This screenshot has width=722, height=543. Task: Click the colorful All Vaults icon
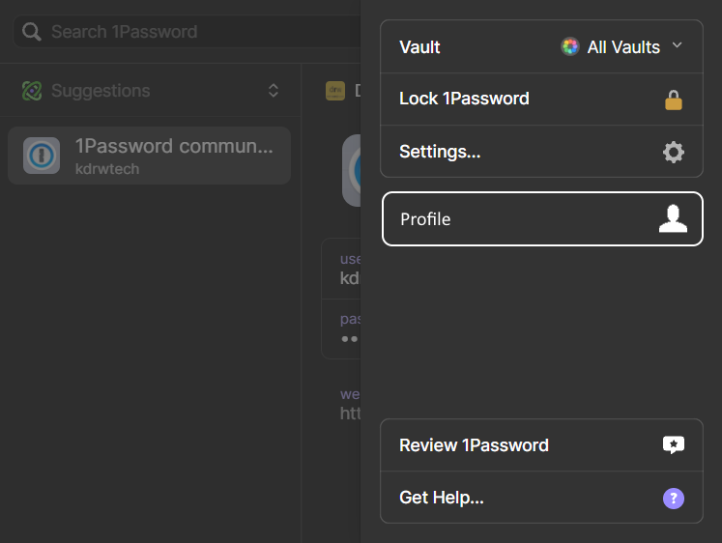click(570, 46)
